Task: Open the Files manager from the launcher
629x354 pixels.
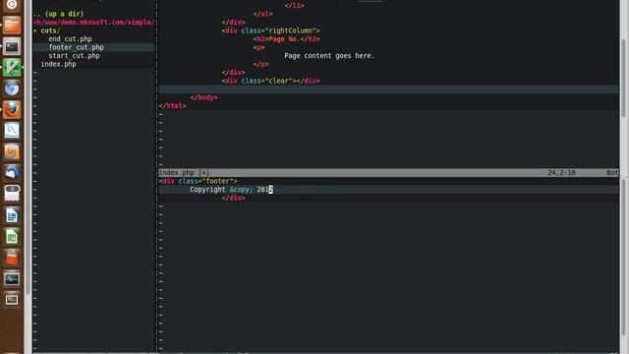Action: 12,25
